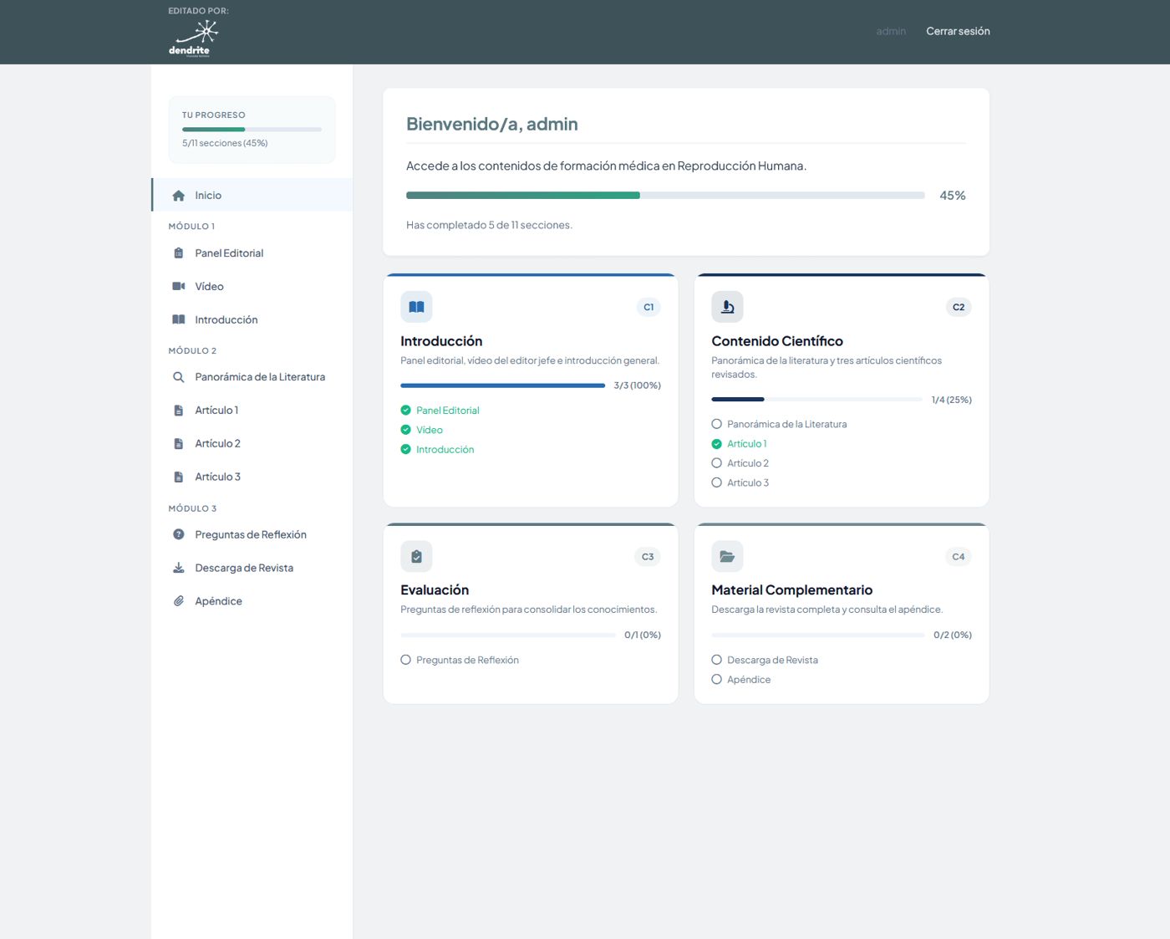The width and height of the screenshot is (1170, 939).
Task: Click the Material Complementario card title
Action: pos(791,590)
